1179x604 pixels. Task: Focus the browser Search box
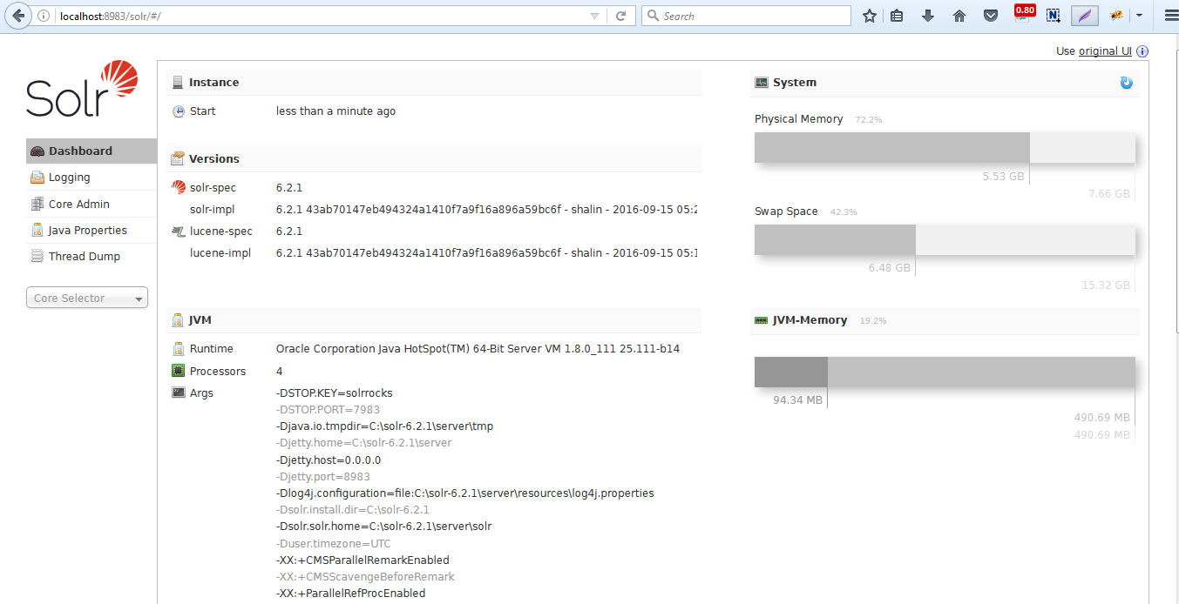pos(746,16)
